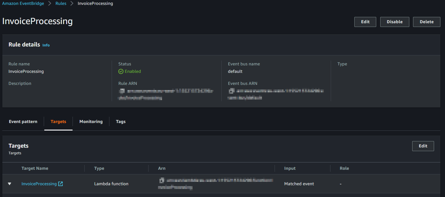Navigate to the Rules breadcrumb link
Image resolution: width=445 pixels, height=197 pixels.
click(x=61, y=3)
